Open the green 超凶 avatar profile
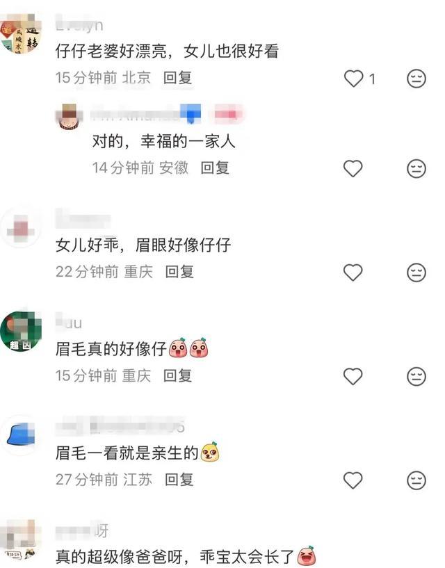Image resolution: width=445 pixels, height=568 pixels. [x=21, y=331]
